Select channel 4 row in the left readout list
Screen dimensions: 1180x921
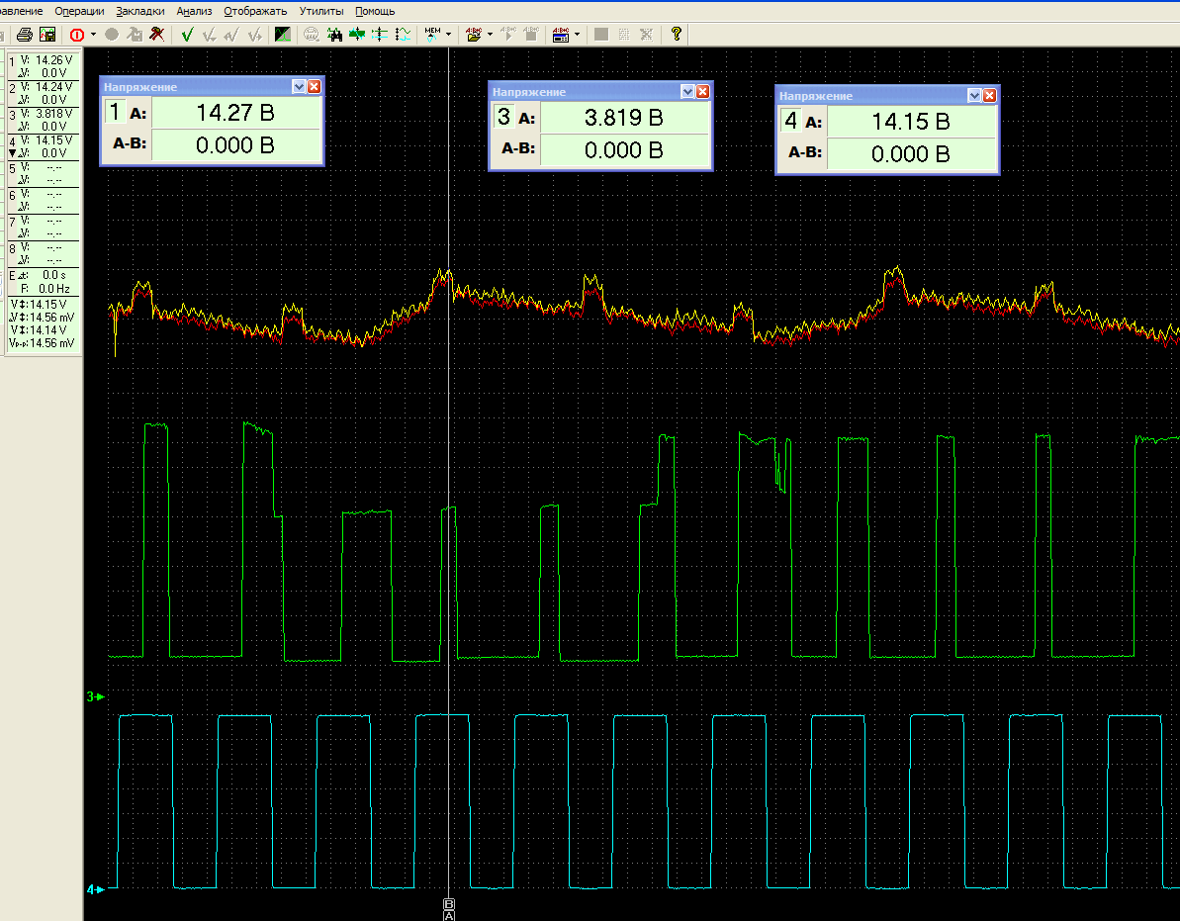[43, 146]
